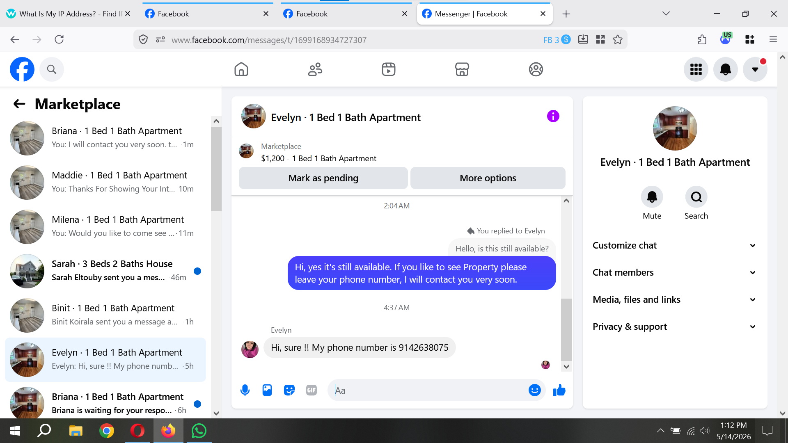
Task: Open the Facebook logo home link
Action: 22,69
